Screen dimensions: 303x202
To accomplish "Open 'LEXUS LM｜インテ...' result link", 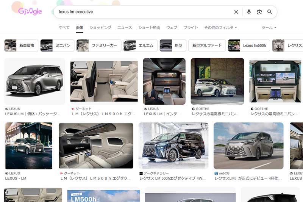I will coord(162,114).
